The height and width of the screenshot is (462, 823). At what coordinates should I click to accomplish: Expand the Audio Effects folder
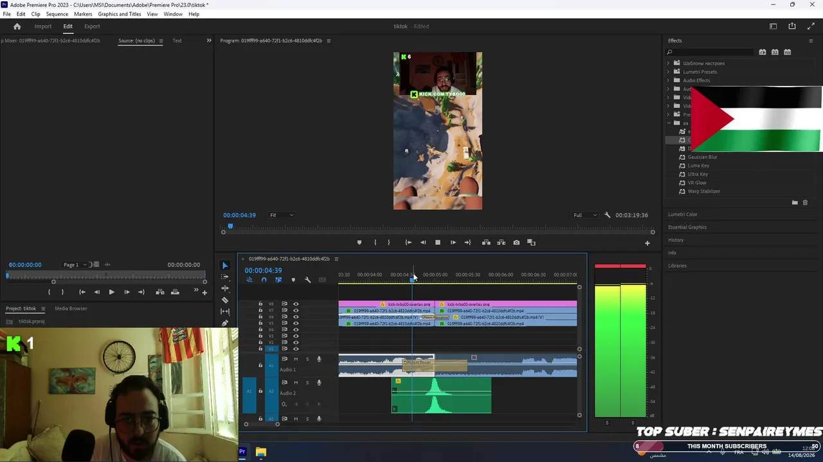pyautogui.click(x=668, y=80)
